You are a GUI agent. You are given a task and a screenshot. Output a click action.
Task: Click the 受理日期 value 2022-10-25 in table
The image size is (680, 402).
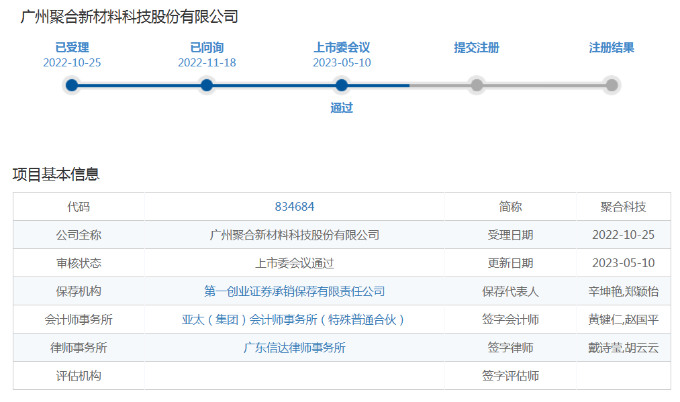[623, 235]
